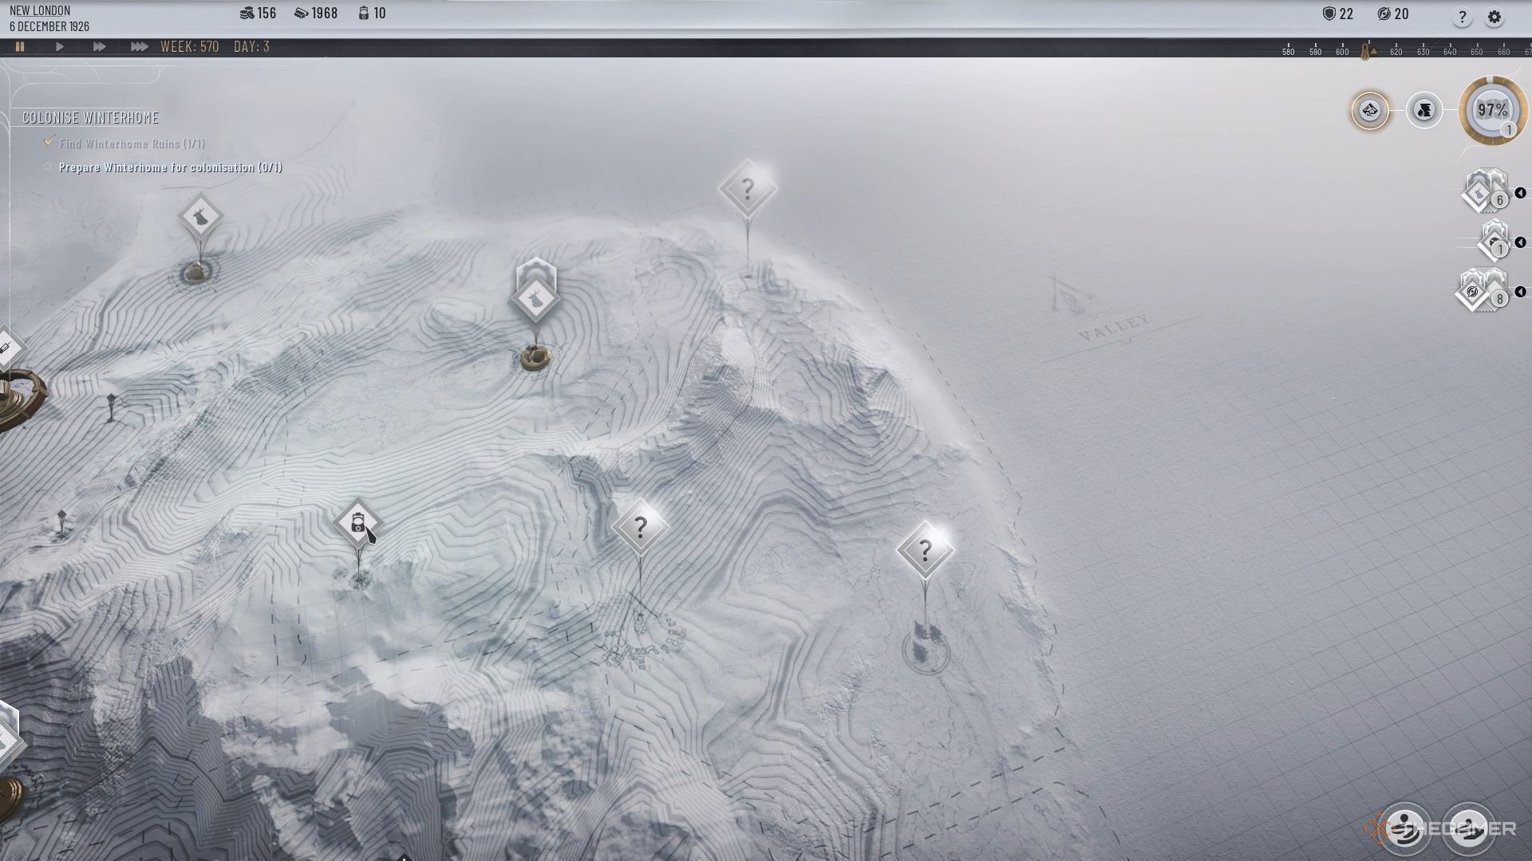Click the Prepare Winterhome for colonisation objective
Screen dimensions: 1532x861
point(171,167)
